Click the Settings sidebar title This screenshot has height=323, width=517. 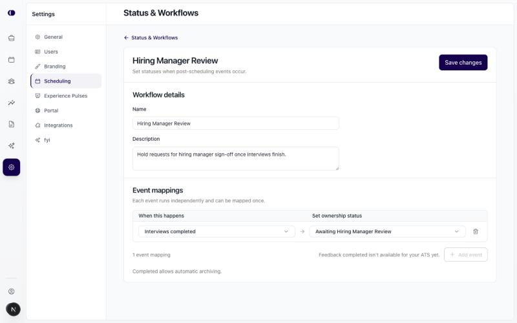point(43,14)
